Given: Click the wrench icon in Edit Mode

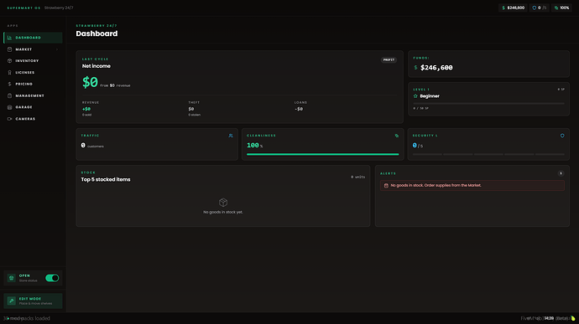Looking at the screenshot, I should pyautogui.click(x=12, y=301).
